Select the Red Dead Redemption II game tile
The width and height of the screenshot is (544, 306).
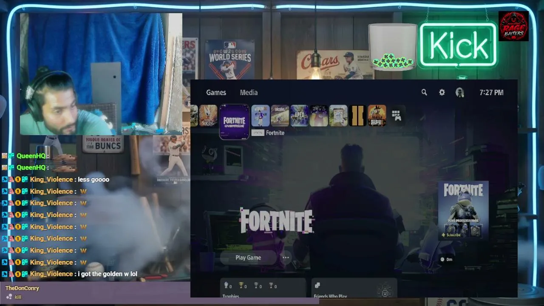[377, 116]
